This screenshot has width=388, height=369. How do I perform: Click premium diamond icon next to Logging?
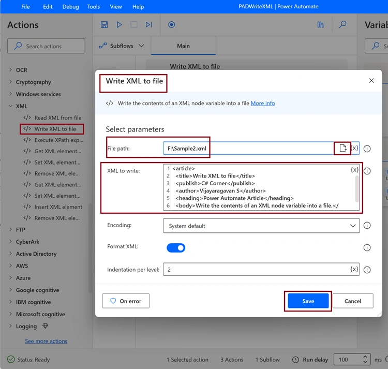point(45,326)
